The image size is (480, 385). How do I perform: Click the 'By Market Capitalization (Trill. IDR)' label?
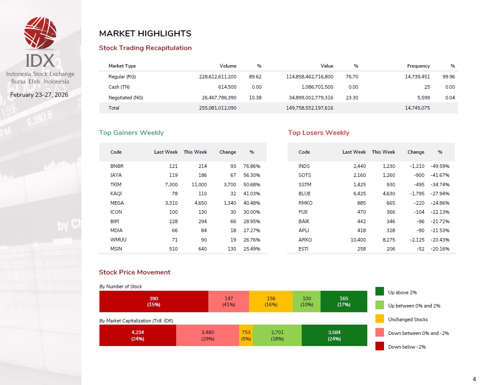136,321
